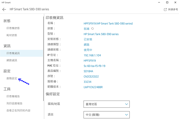
Task: Click the 就緒 status value
Action: coord(87,29)
